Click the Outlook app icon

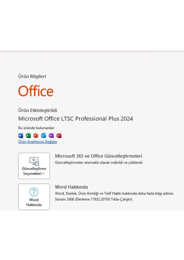click(43, 136)
